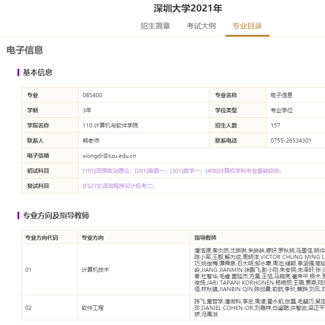Click the 专业方向及指导教师 section heading
325x325 pixels.
point(56,215)
